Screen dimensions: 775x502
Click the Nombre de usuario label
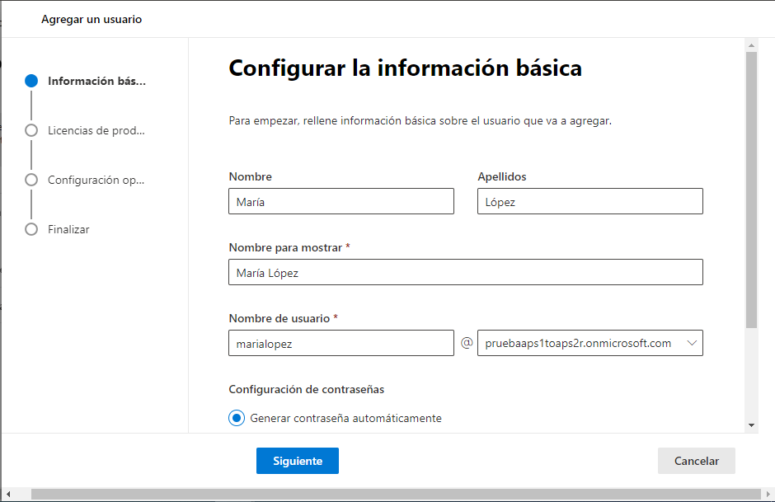click(279, 319)
